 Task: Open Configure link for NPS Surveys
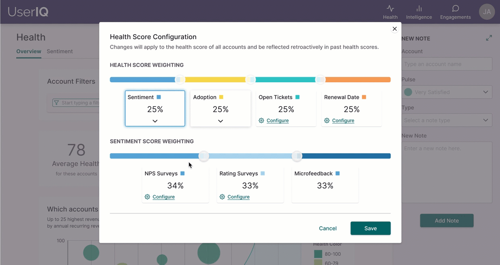164,197
